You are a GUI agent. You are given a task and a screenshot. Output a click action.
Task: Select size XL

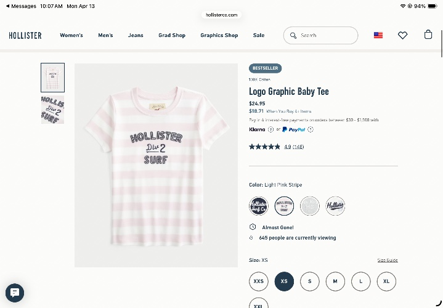386,281
